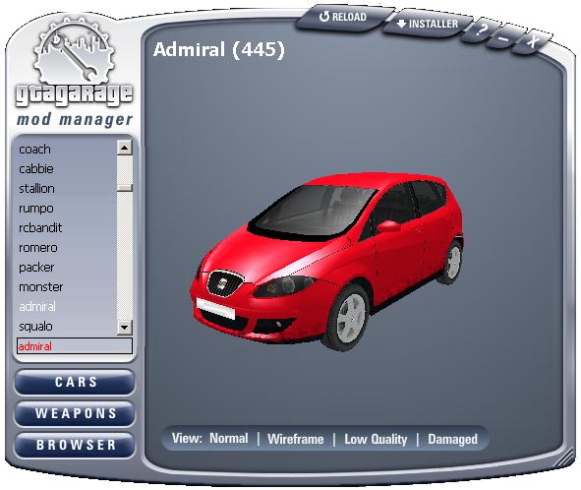Open help with the question mark button
581x490 pixels.
[x=481, y=30]
